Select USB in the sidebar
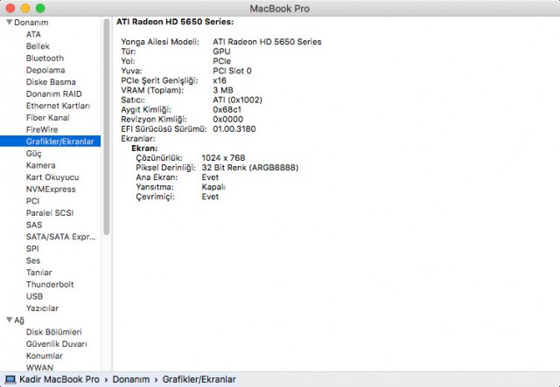Screen dimensions: 560x387 (34, 296)
